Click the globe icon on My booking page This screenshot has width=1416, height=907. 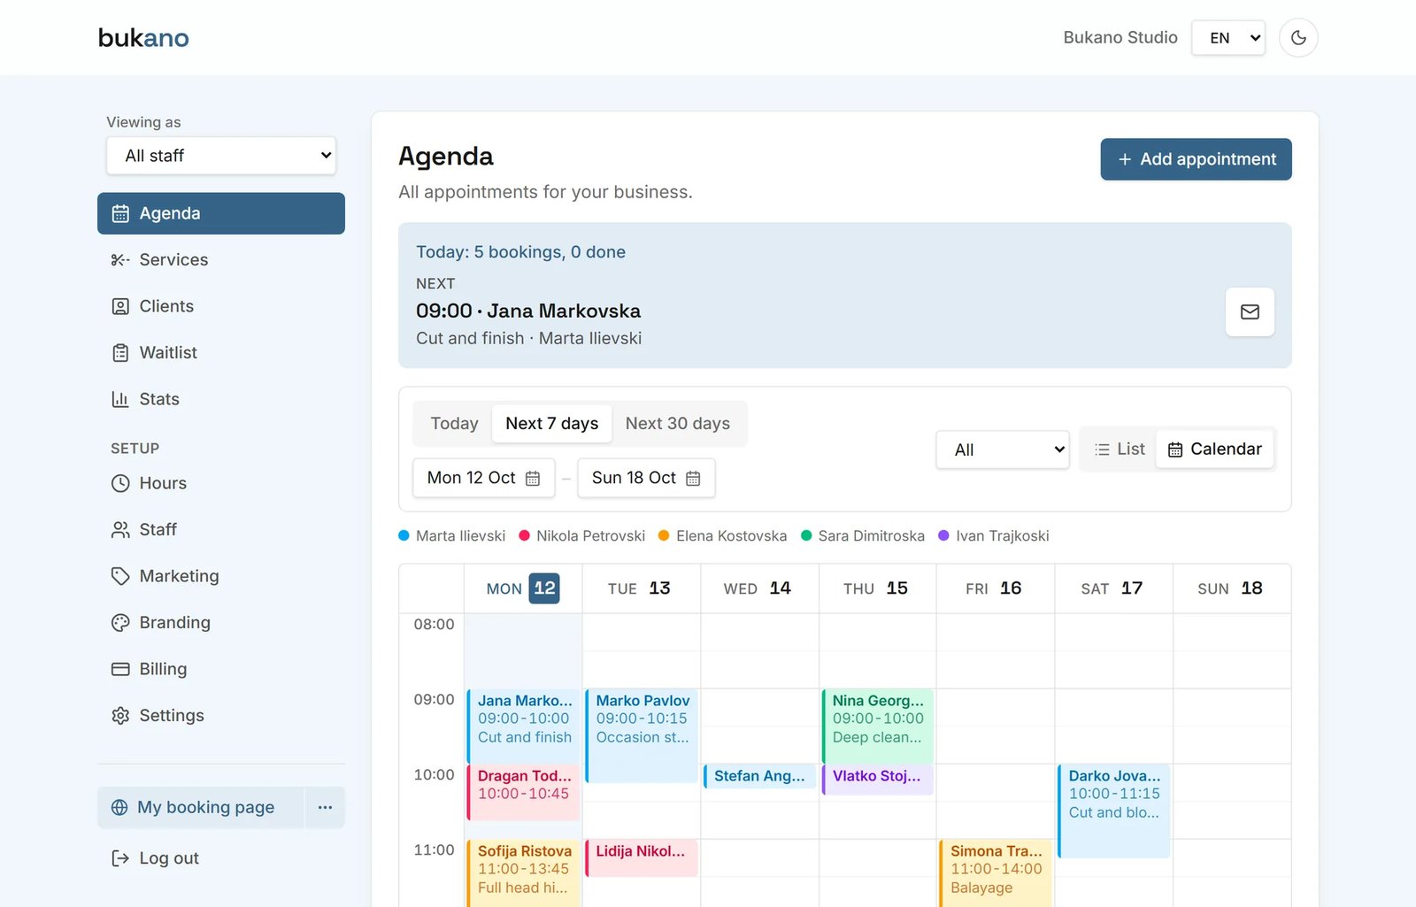pos(119,807)
